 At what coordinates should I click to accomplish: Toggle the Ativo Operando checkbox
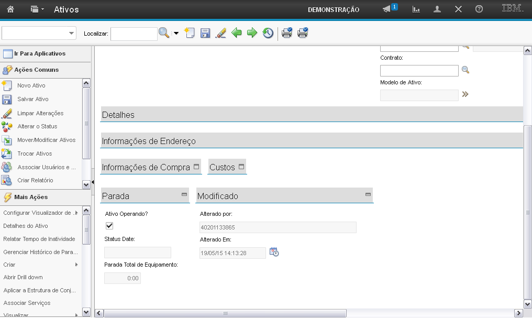tap(109, 226)
